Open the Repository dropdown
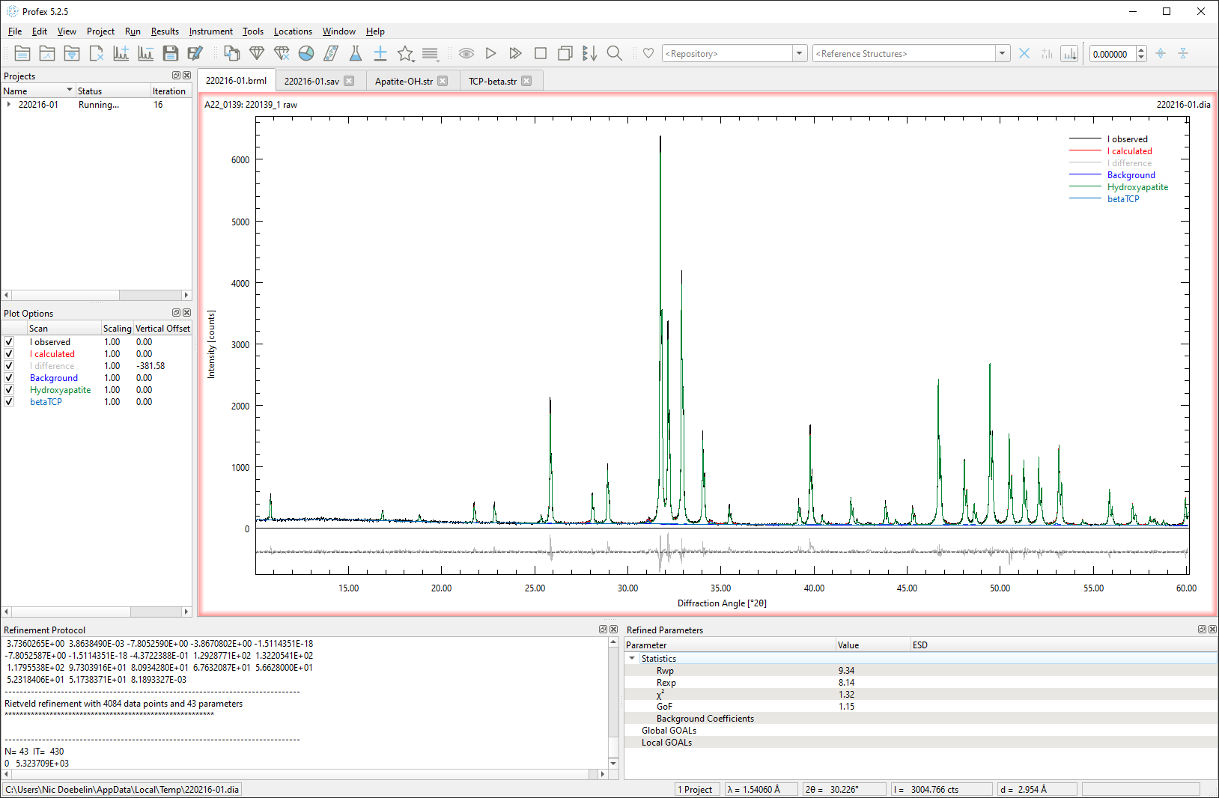The image size is (1219, 798). click(800, 54)
